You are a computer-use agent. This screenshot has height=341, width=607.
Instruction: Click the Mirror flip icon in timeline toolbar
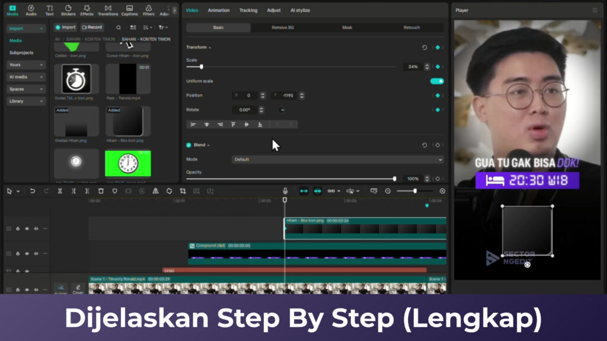click(x=155, y=191)
